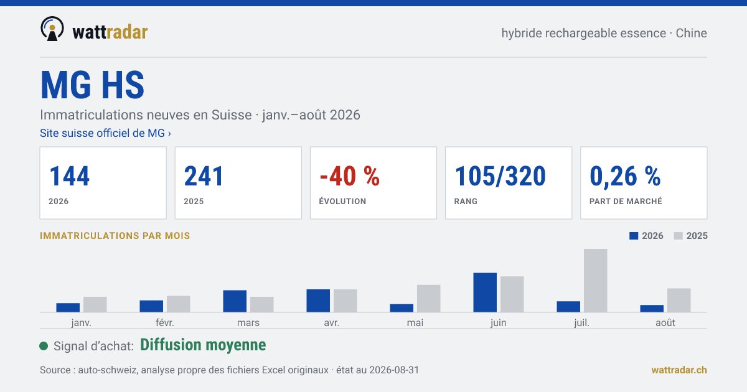This screenshot has width=747, height=392.
Task: Select the 144 registrations 2026 card
Action: pyautogui.click(x=103, y=183)
